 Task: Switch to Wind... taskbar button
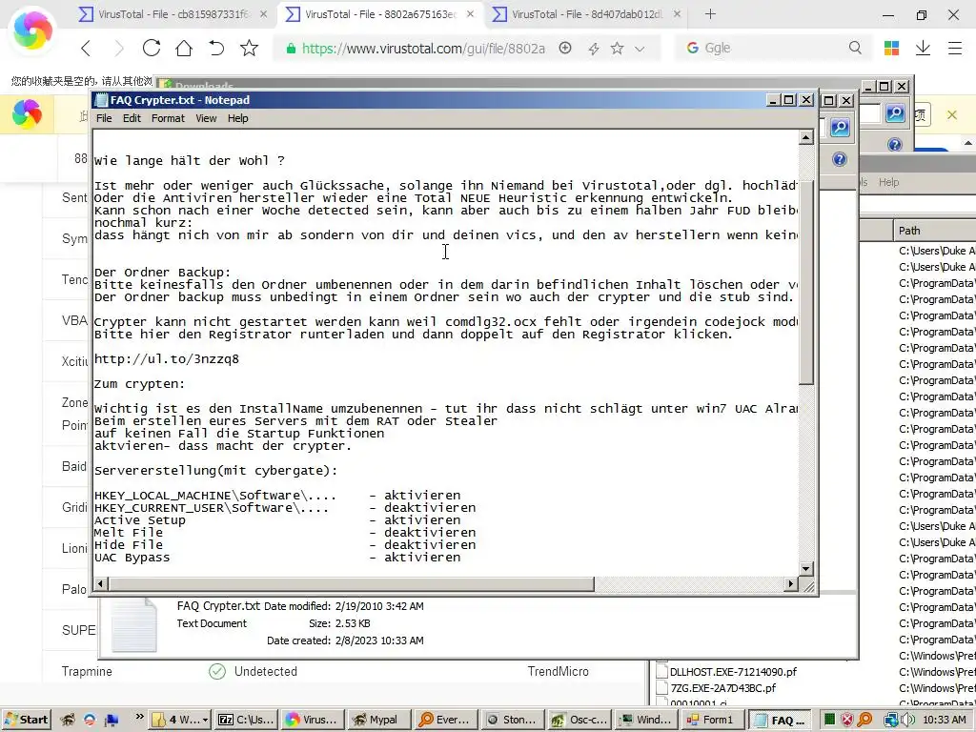646,720
